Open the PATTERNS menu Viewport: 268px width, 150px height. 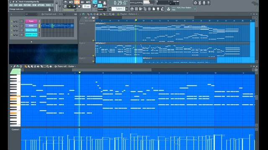click(x=27, y=5)
